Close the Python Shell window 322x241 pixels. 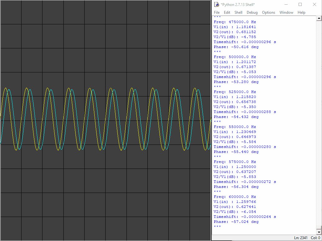(315, 4)
